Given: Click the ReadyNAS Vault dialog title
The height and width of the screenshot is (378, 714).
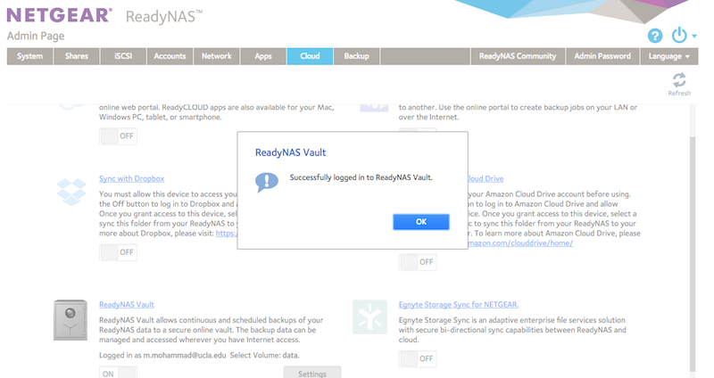Looking at the screenshot, I should coord(291,152).
